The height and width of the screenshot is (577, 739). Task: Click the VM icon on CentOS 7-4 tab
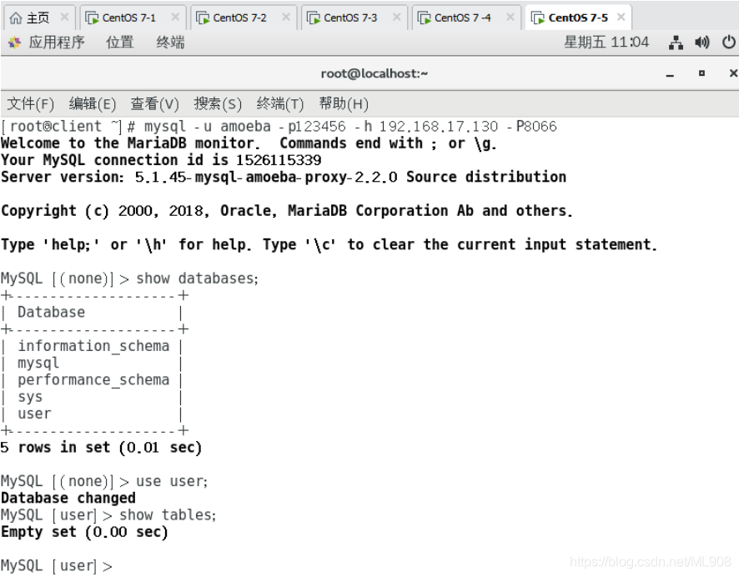point(425,18)
